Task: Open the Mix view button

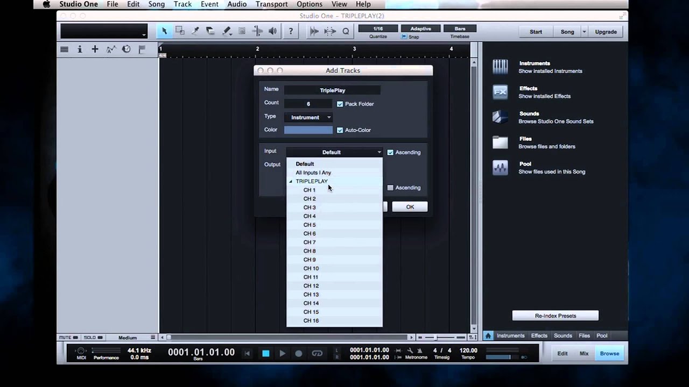Action: (x=583, y=353)
